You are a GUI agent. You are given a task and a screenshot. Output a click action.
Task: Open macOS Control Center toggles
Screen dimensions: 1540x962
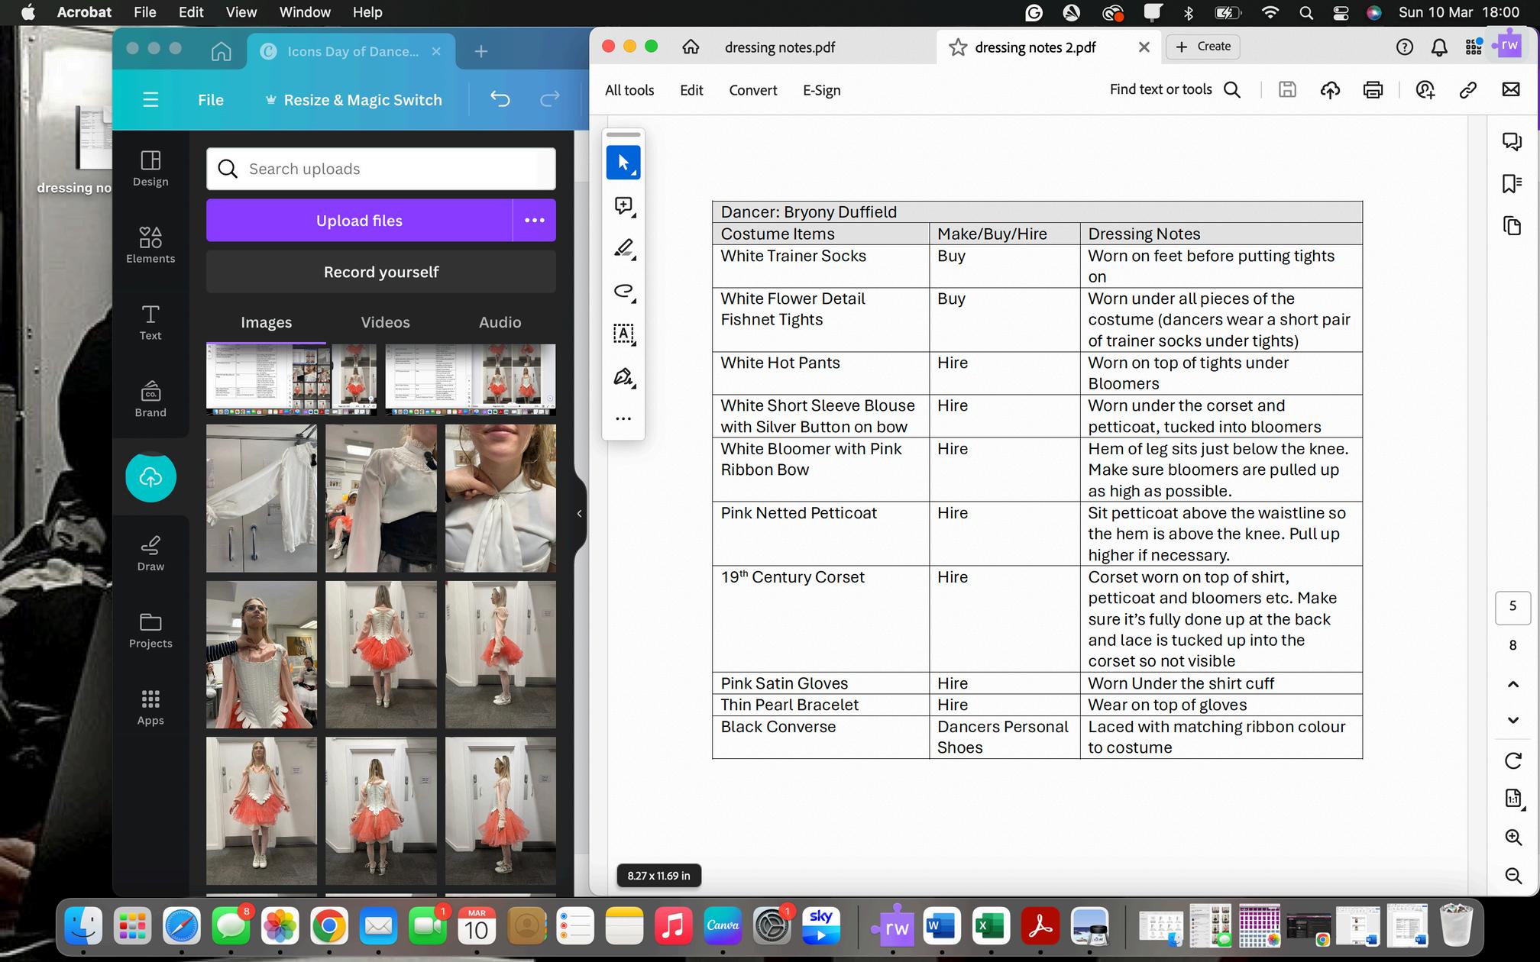[1341, 12]
